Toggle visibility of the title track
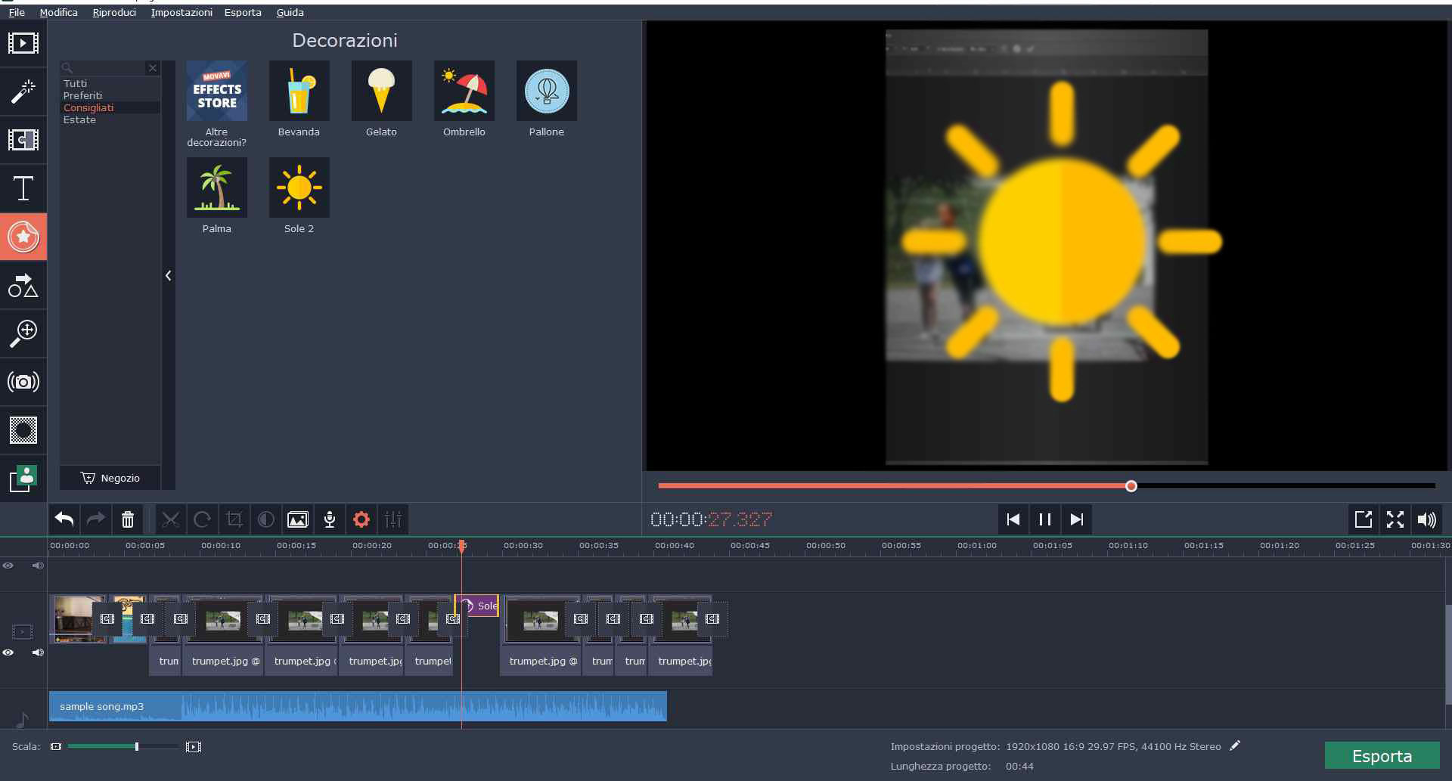 pyautogui.click(x=8, y=566)
